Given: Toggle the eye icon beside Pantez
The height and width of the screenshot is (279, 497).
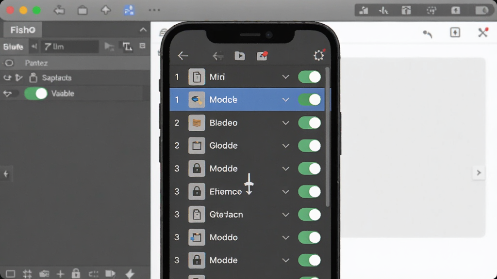Looking at the screenshot, I should [9, 63].
